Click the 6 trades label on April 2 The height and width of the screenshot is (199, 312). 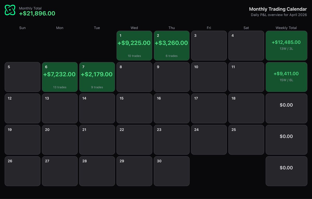click(172, 56)
